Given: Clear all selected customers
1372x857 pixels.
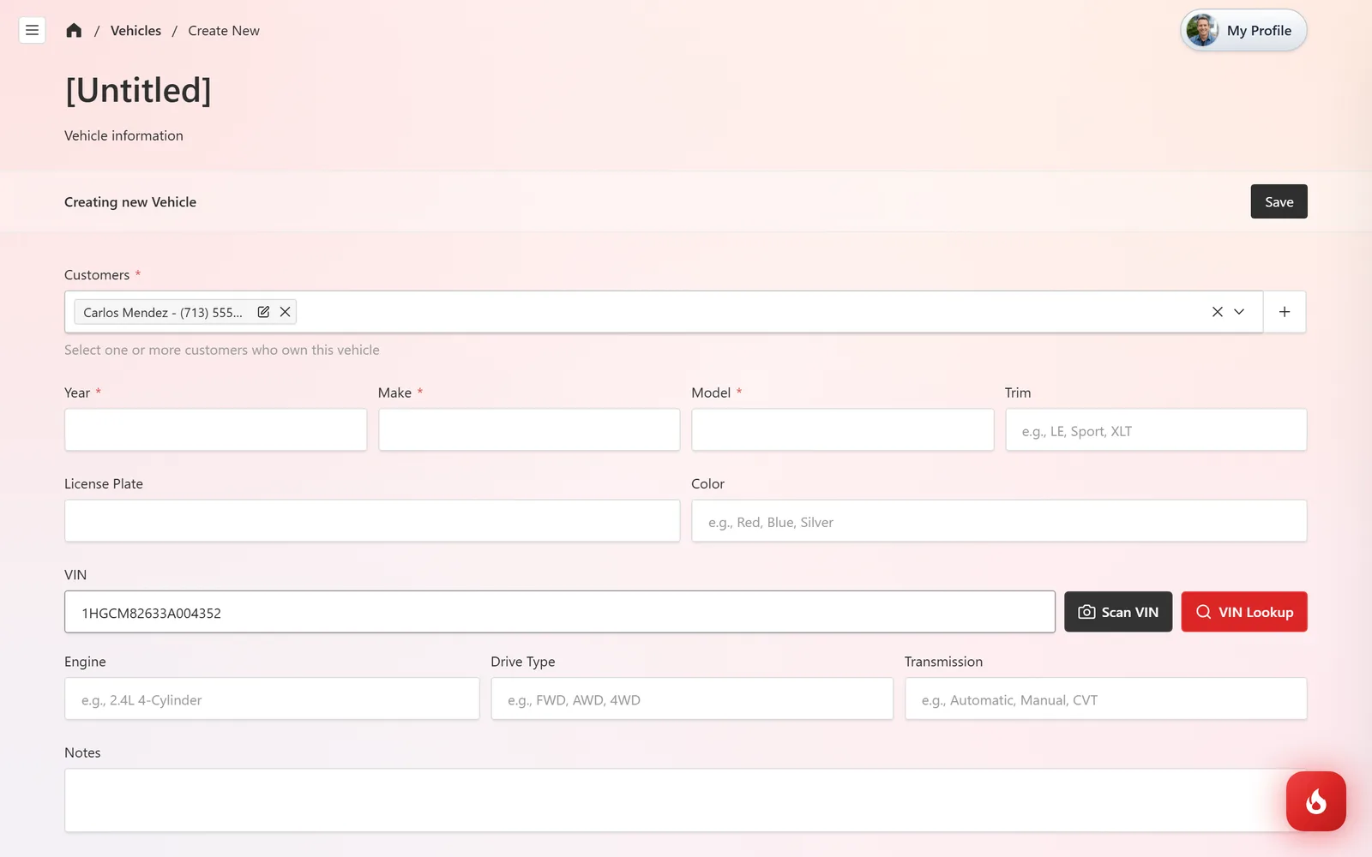Looking at the screenshot, I should [x=1217, y=312].
